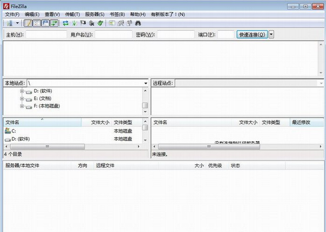Click the 服务器/本地文件 queue column header

38,165
